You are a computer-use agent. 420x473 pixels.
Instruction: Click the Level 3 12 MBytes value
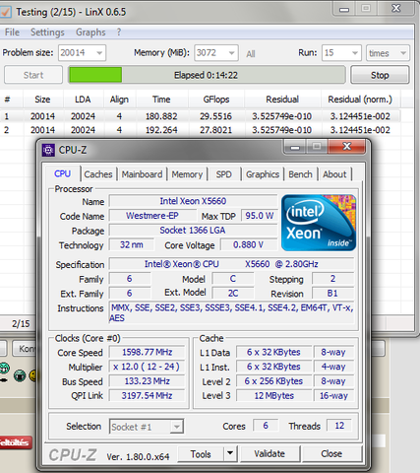[x=273, y=396]
